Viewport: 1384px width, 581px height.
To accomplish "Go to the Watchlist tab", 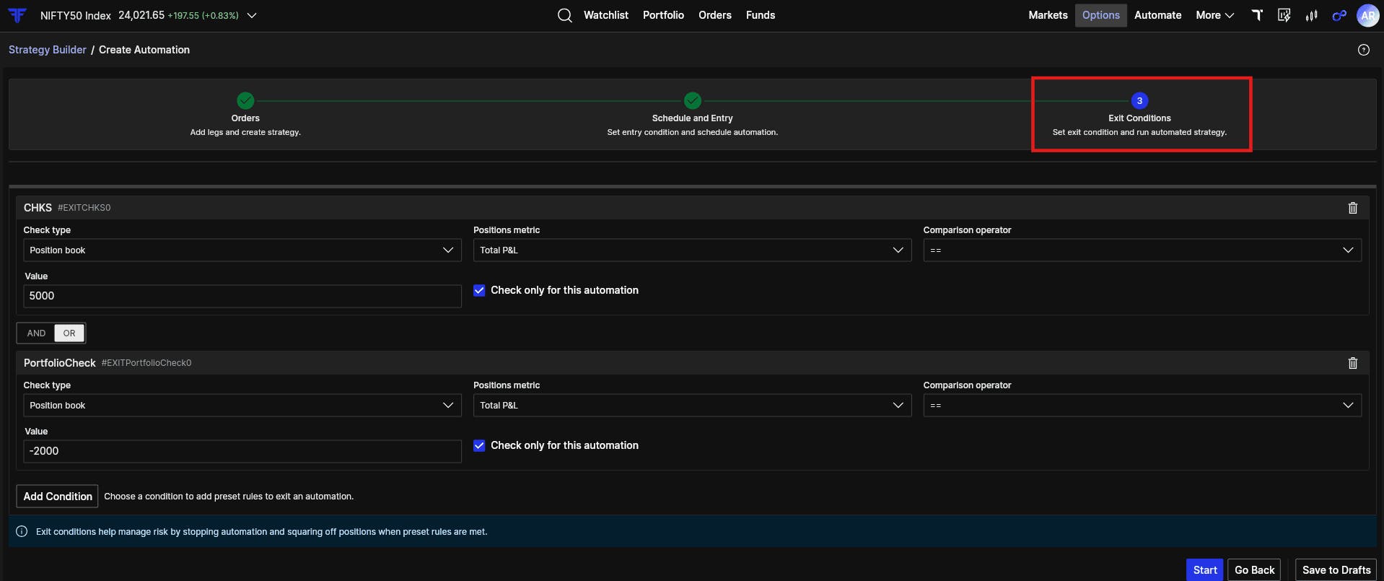I will (605, 15).
